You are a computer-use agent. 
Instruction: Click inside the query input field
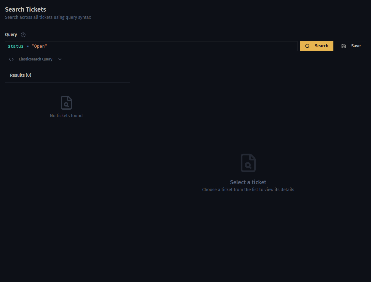tap(151, 46)
